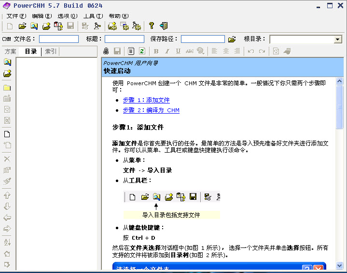
Task: Follow the 步骤 1：添加文件 link
Action: pyautogui.click(x=146, y=100)
